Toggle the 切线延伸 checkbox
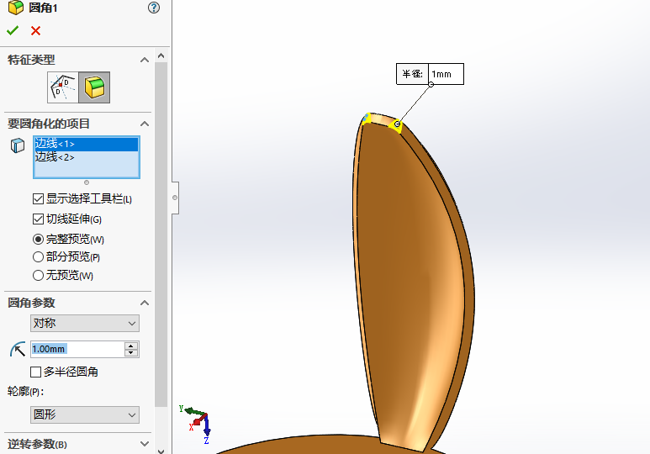This screenshot has width=650, height=454. tap(38, 219)
